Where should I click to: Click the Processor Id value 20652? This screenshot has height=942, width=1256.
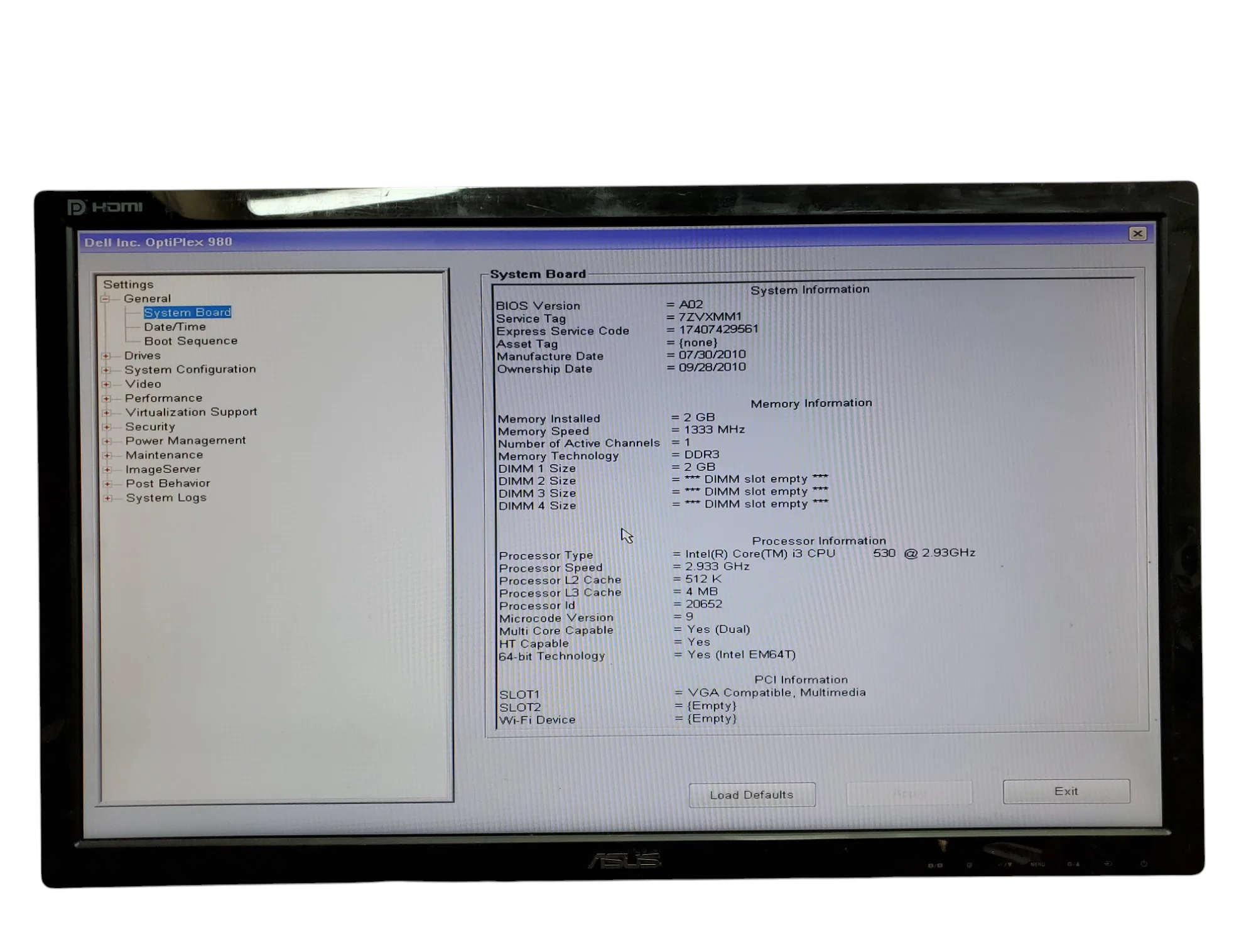pyautogui.click(x=704, y=604)
